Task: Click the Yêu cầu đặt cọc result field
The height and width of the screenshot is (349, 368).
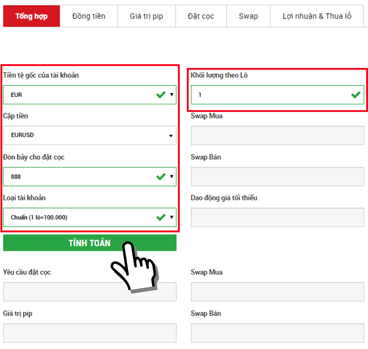Action: pyautogui.click(x=56, y=292)
